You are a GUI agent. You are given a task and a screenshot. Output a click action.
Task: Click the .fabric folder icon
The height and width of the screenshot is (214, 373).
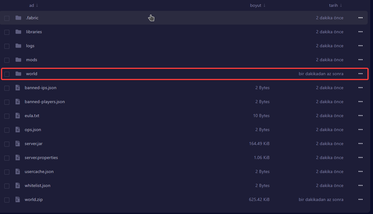click(18, 18)
